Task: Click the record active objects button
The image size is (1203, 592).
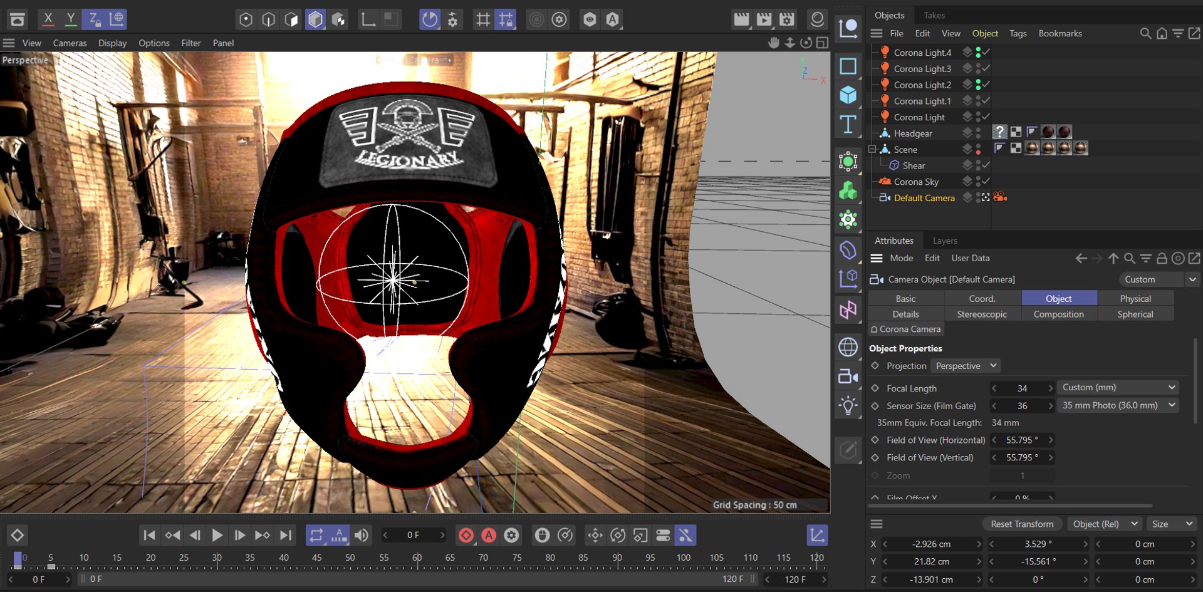Action: 466,535
